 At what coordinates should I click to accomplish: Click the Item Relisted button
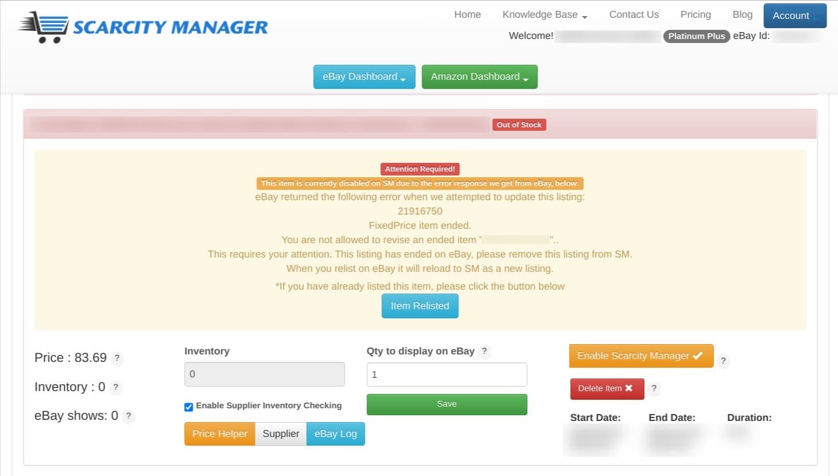tap(420, 306)
